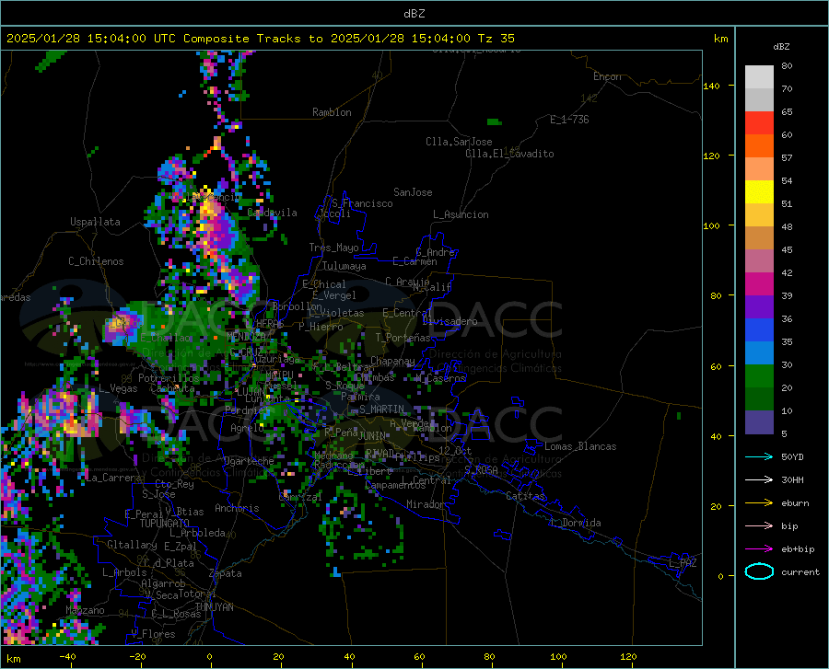Click the 'Manzano' map label

[85, 610]
